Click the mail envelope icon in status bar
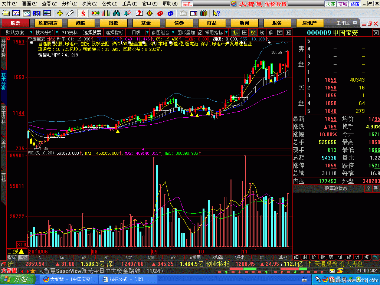380x285 pixels. [x=332, y=271]
